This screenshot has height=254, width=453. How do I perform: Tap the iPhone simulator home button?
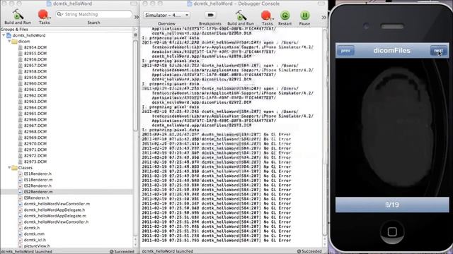392,231
